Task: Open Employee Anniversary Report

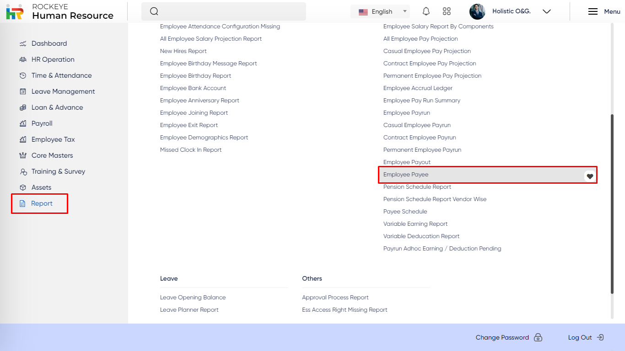Action: tap(199, 101)
